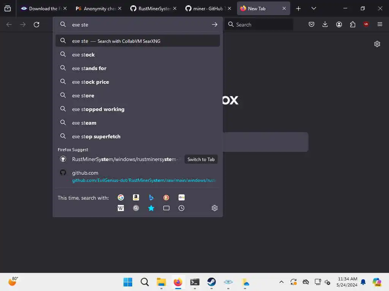Image resolution: width=389 pixels, height=291 pixels.
Task: Select the 'exe stop superfetch' suggestion
Action: point(138,136)
